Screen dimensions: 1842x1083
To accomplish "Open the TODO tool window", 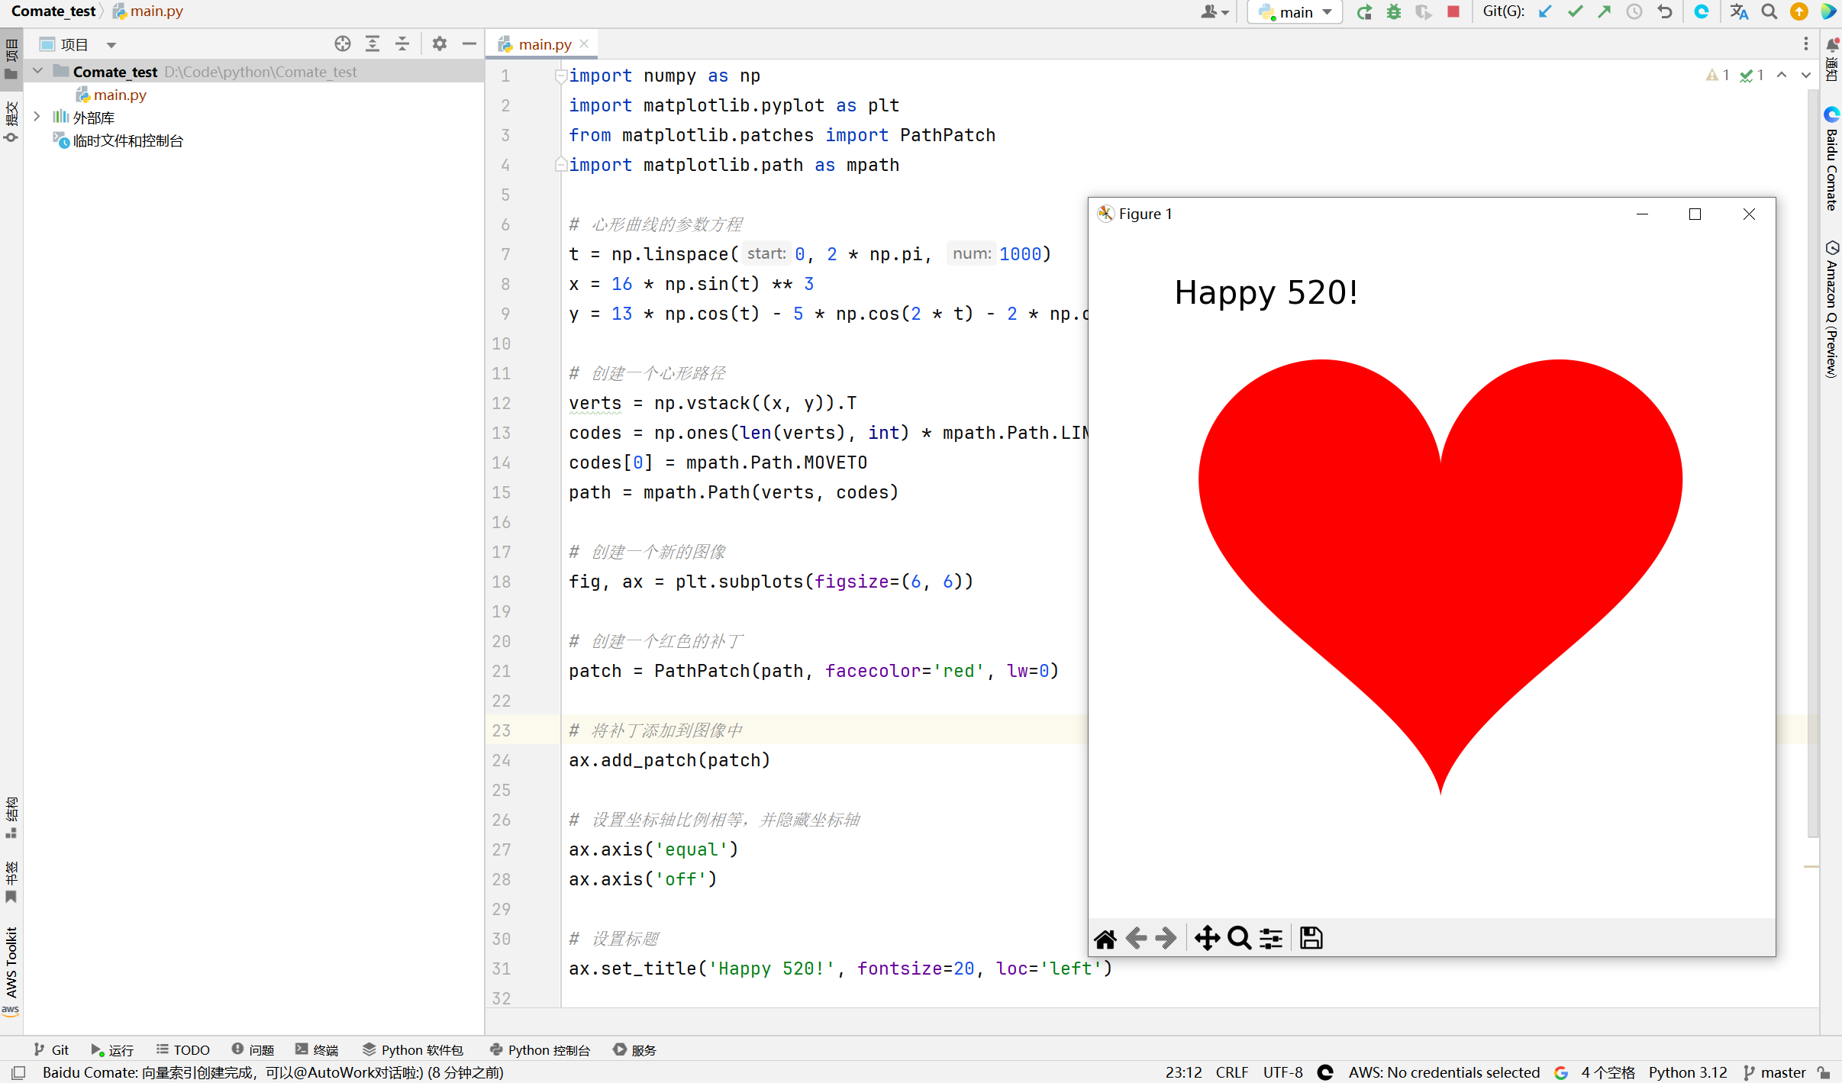I will tap(183, 1049).
